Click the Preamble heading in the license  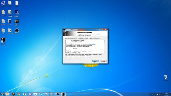click(x=75, y=49)
